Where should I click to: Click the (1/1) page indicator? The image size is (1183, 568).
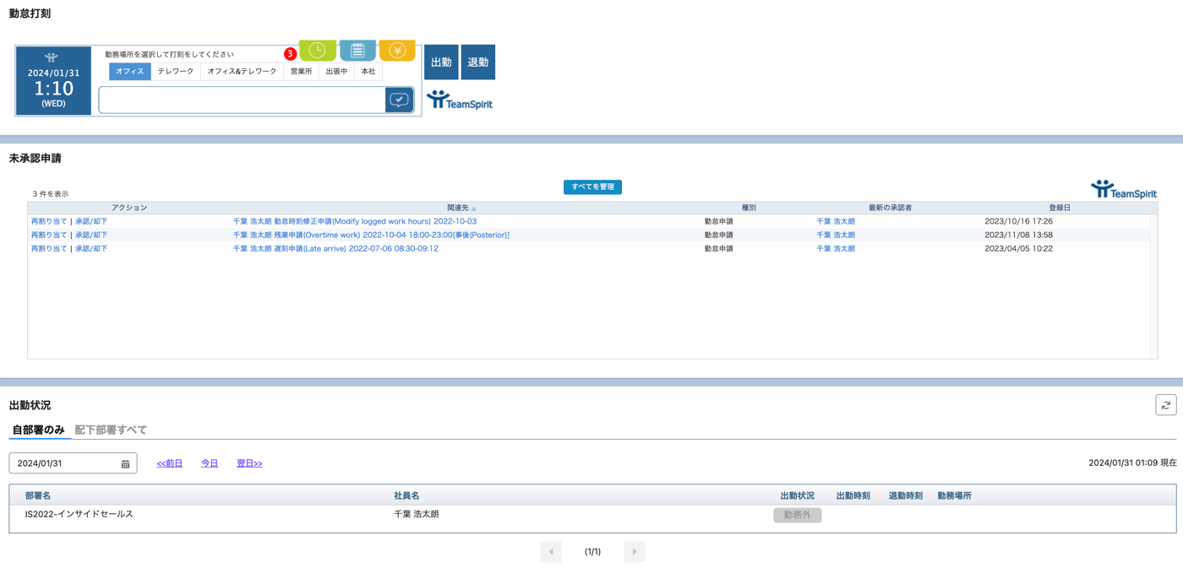pyautogui.click(x=592, y=552)
